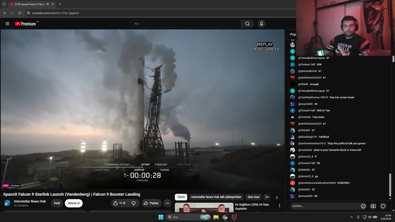Image resolution: width=395 pixels, height=222 pixels.
Task: Open File Explorer from the taskbar
Action: (x=216, y=217)
